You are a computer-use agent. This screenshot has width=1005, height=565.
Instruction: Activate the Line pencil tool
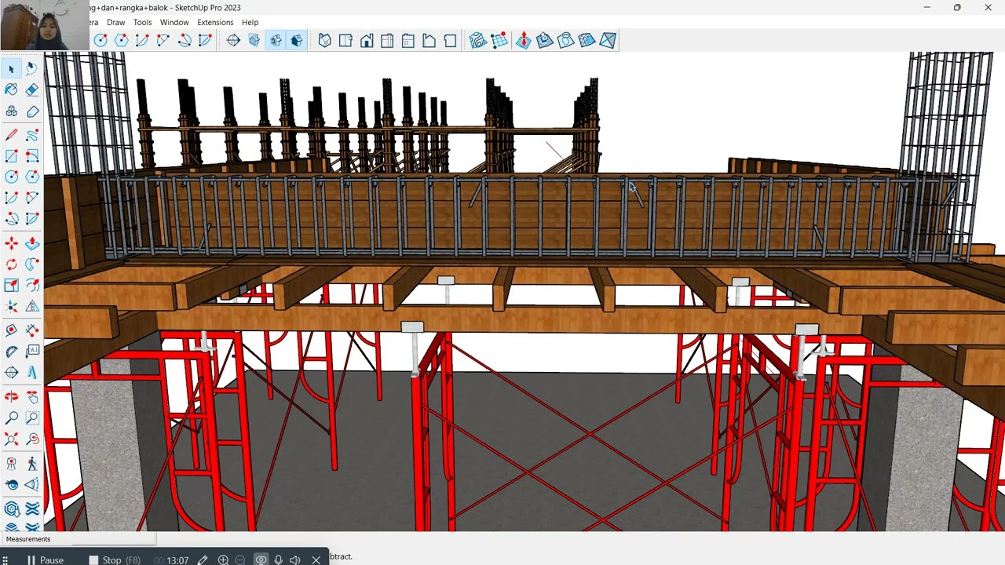[x=12, y=135]
